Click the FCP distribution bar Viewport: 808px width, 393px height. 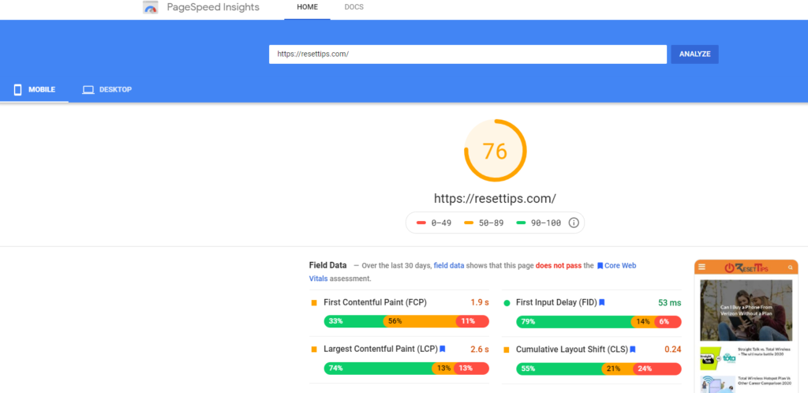406,321
